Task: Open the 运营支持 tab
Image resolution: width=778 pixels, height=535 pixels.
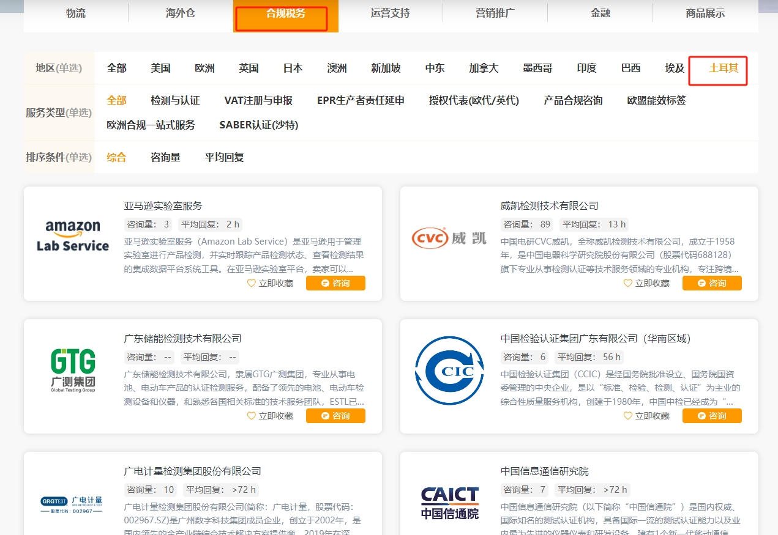Action: [391, 13]
